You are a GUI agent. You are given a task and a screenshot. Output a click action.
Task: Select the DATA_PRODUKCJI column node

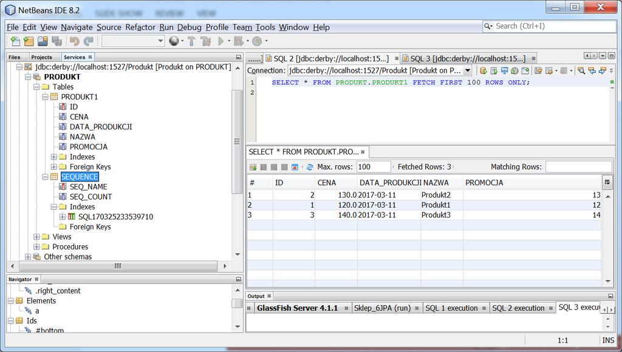click(101, 127)
